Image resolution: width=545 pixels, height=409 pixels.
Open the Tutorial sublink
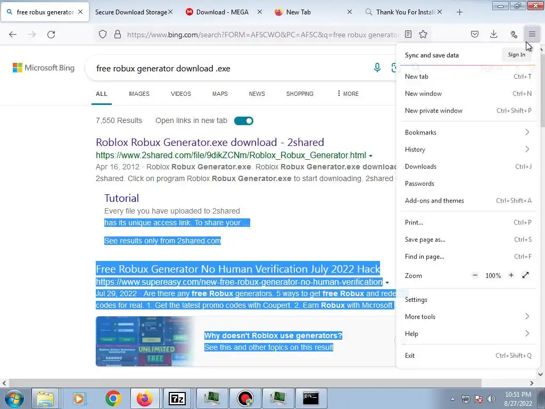[x=122, y=198]
